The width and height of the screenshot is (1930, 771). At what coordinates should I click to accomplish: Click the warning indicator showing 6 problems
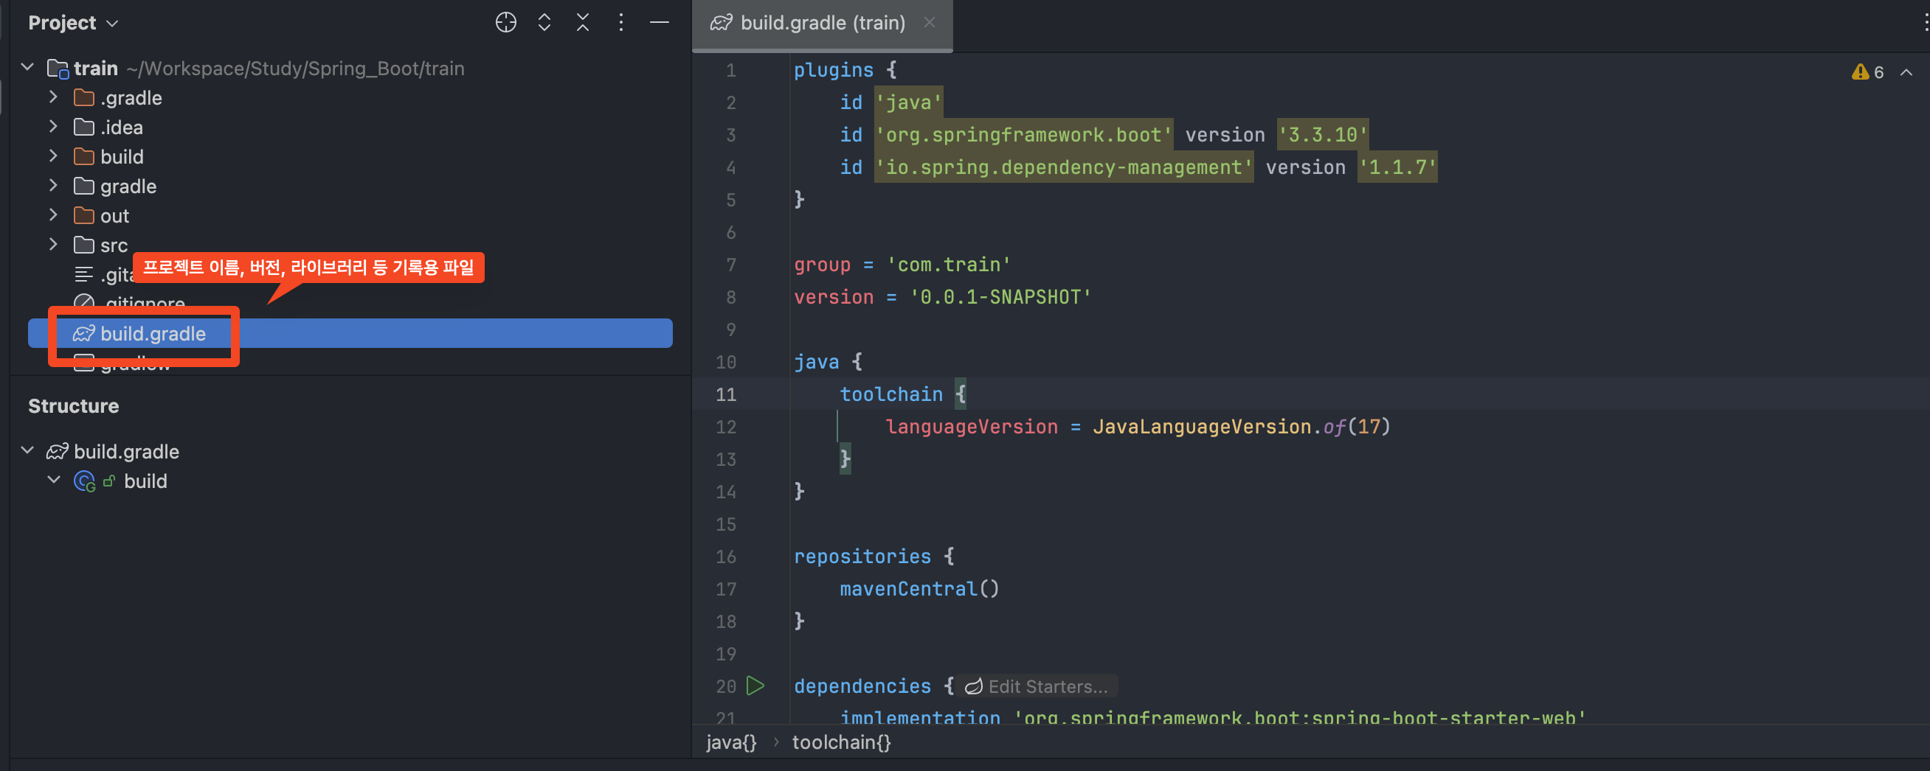1868,71
